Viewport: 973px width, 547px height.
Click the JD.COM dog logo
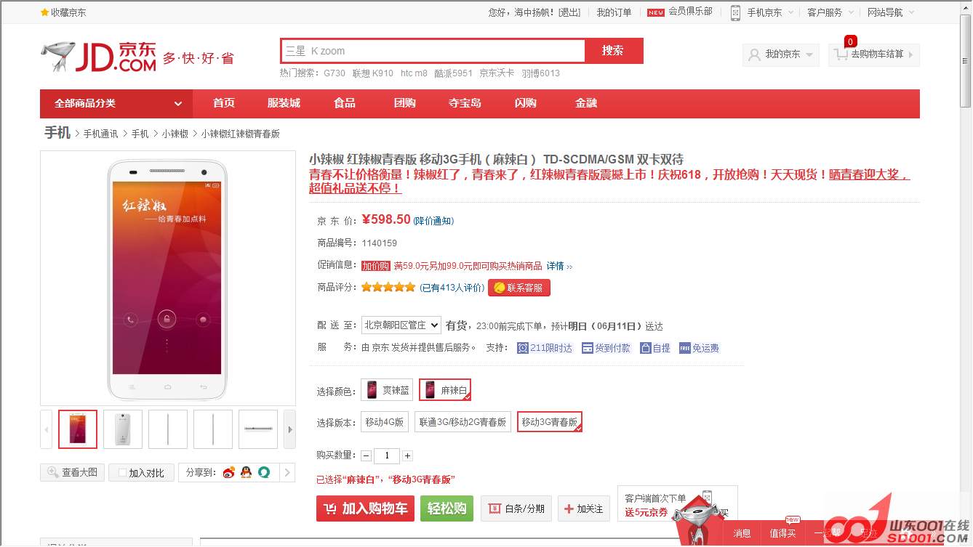pyautogui.click(x=58, y=57)
